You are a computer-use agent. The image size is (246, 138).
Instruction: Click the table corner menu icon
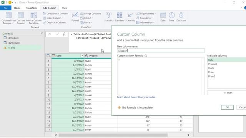point(48,56)
